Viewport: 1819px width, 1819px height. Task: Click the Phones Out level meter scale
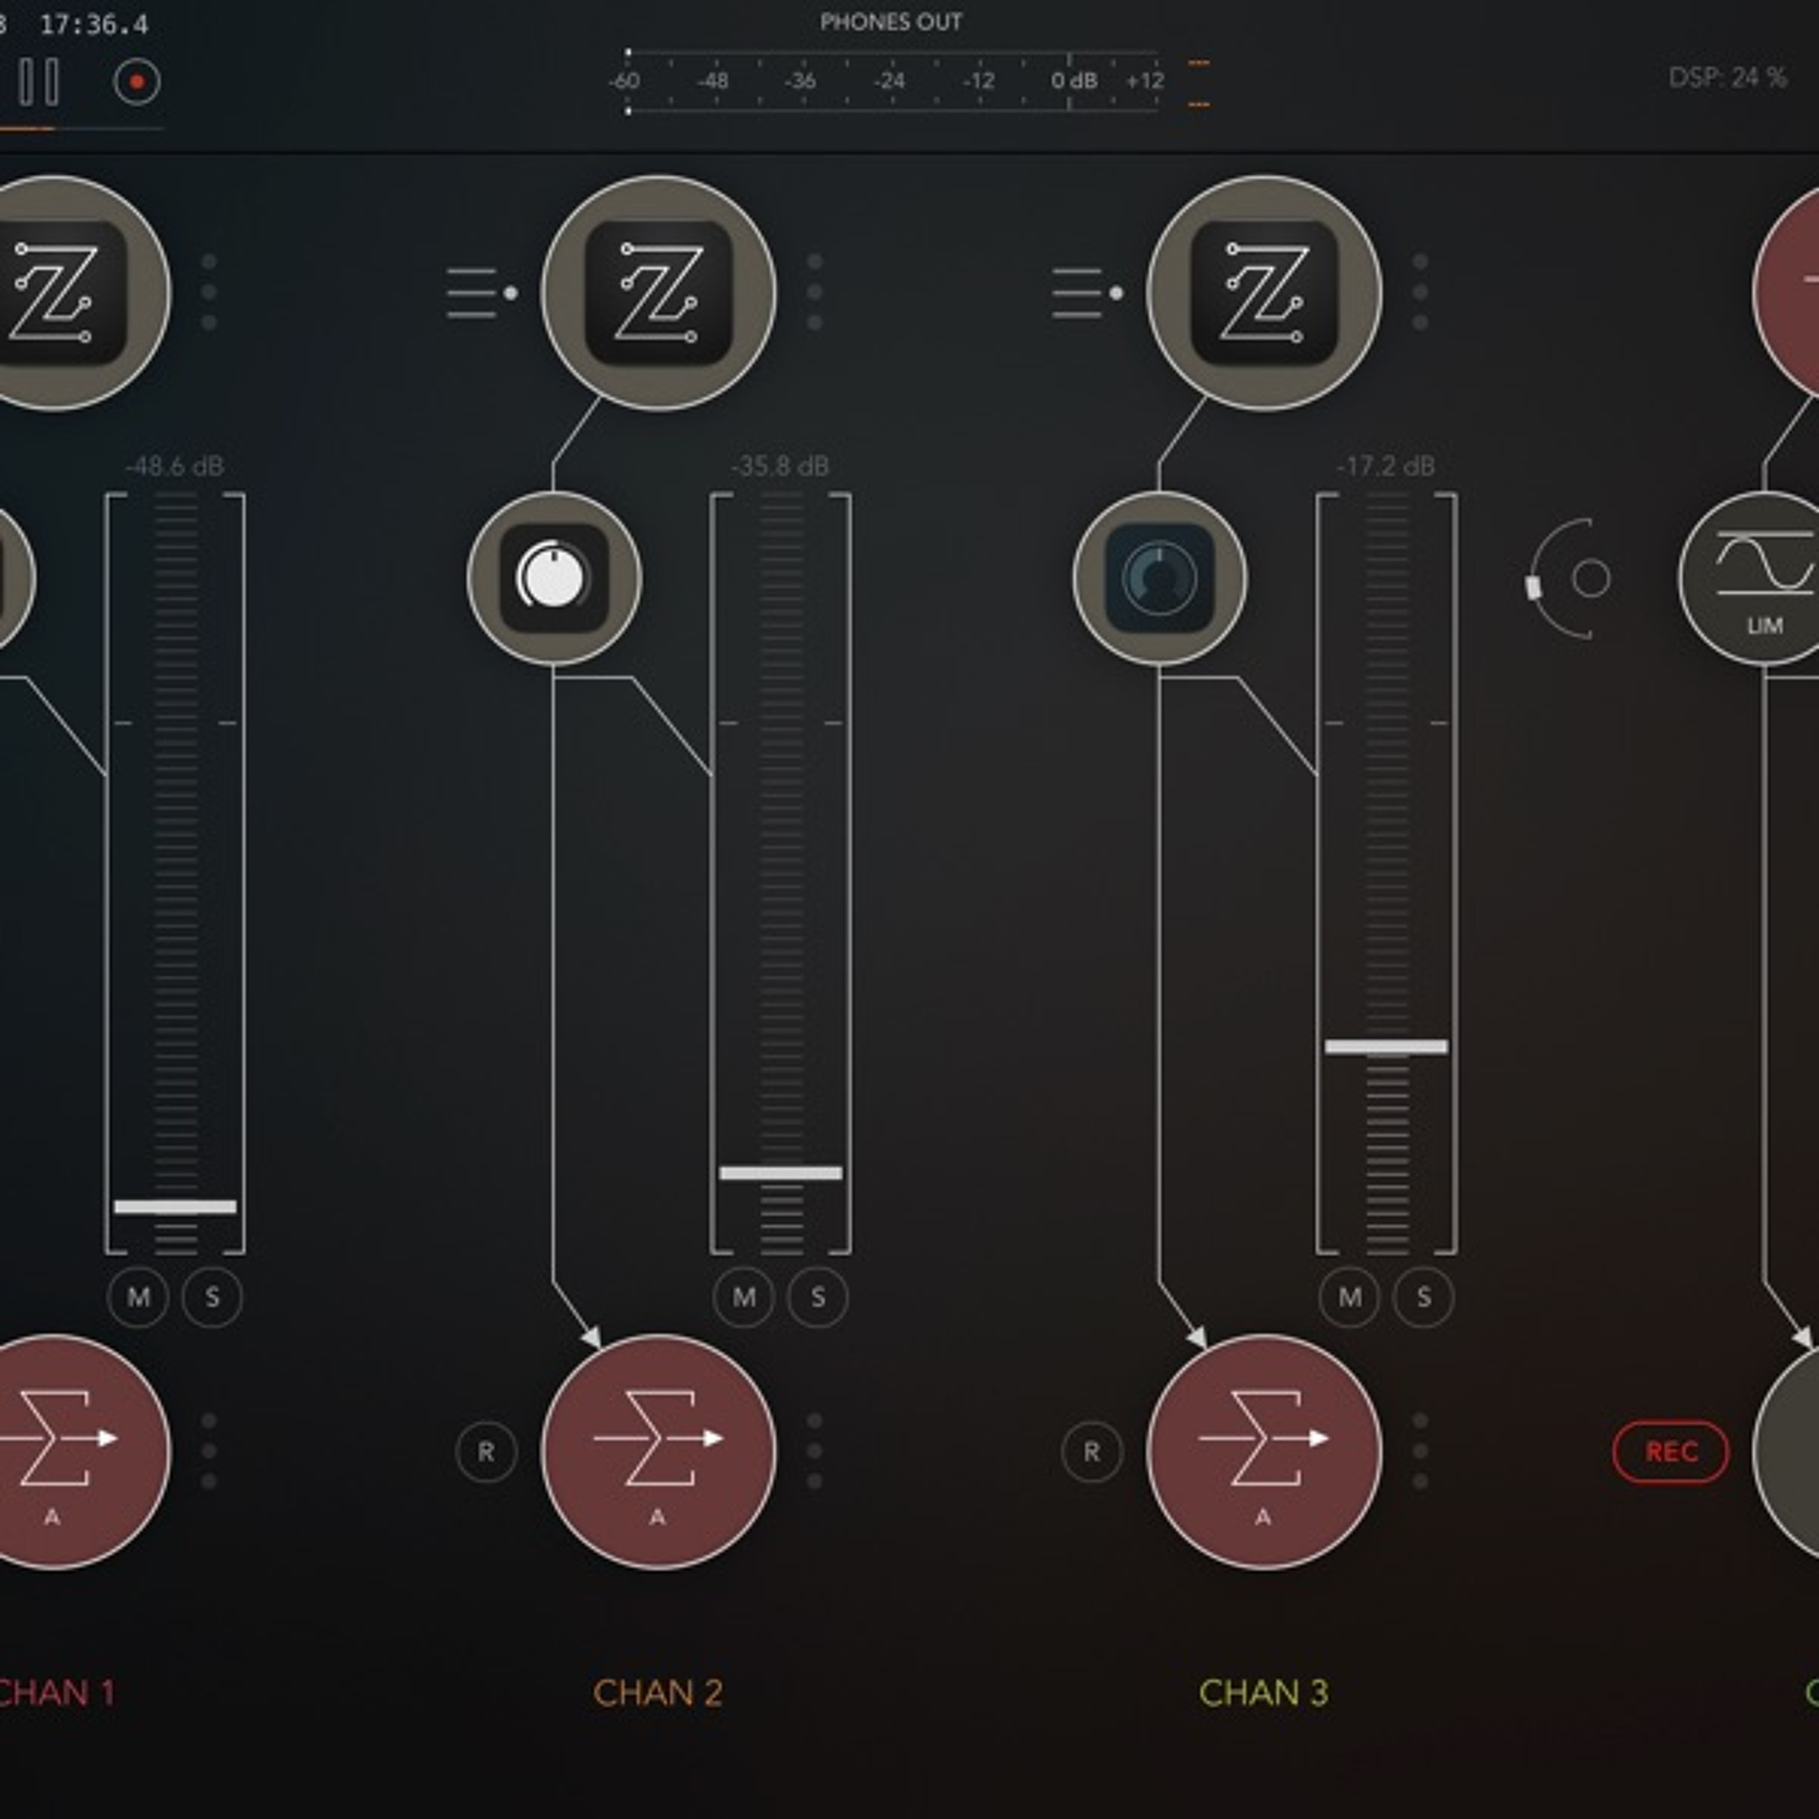click(891, 81)
